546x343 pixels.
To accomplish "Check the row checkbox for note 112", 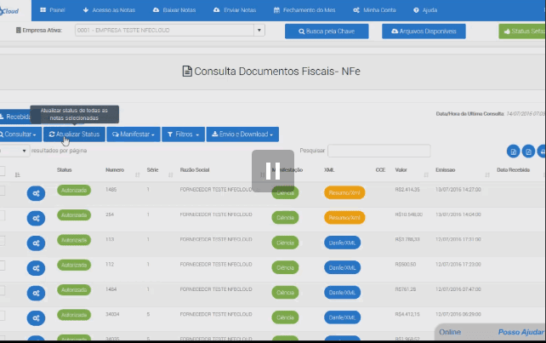I will click(3, 265).
